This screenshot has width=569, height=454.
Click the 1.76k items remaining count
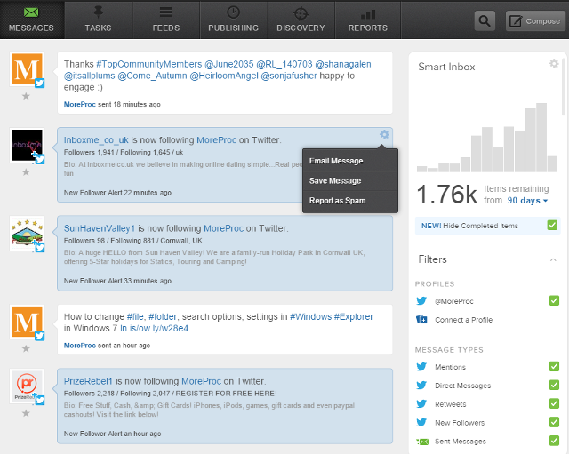[446, 195]
